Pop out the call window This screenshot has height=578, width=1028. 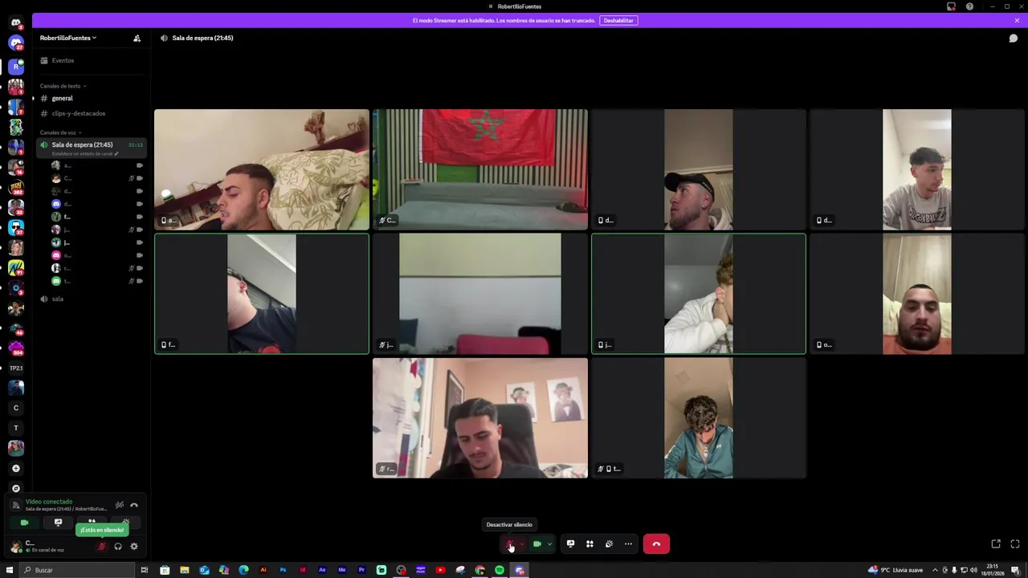[x=996, y=544]
